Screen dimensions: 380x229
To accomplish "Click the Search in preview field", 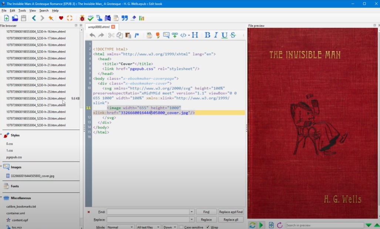I will coord(325,225).
